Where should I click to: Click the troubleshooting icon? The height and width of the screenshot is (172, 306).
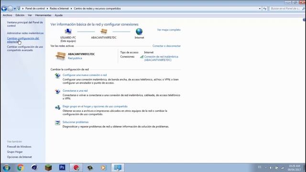57,123
